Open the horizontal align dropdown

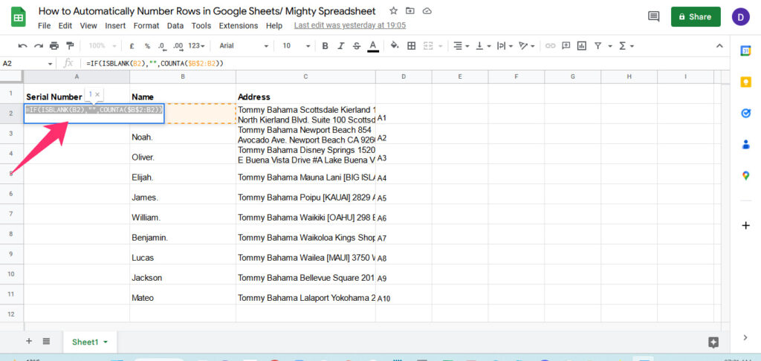coord(461,45)
